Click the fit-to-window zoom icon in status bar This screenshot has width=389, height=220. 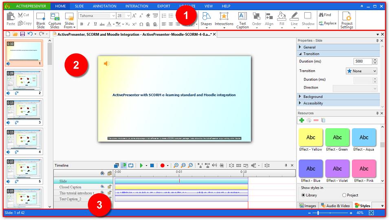(371, 213)
